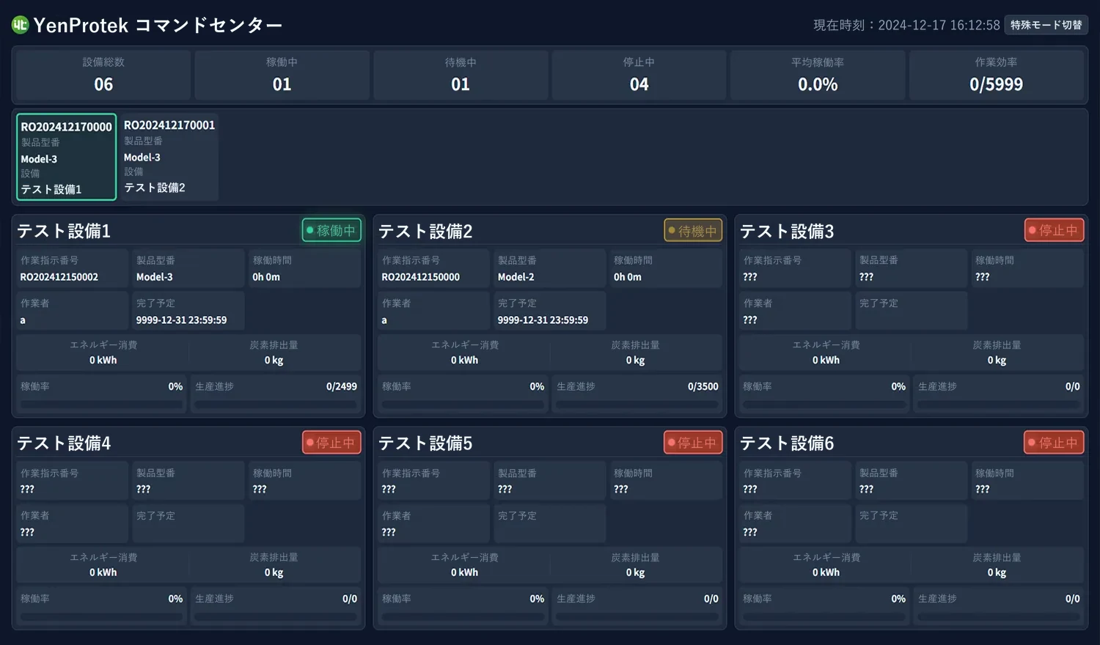Click 待機中 status badge on テスト設備2
This screenshot has height=645, width=1100.
(693, 230)
